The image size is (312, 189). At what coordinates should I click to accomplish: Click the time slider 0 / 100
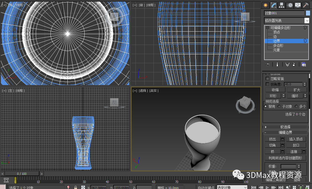coord(22,174)
